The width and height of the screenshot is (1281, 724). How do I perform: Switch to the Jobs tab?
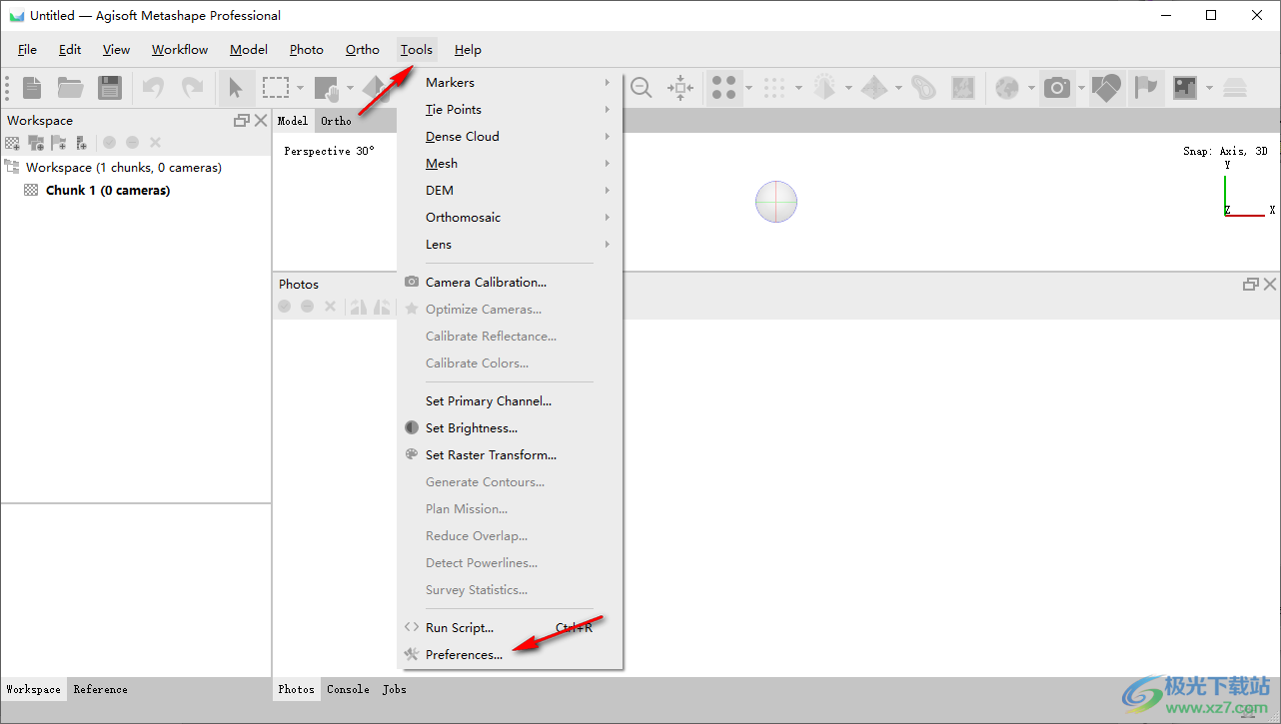tap(395, 689)
